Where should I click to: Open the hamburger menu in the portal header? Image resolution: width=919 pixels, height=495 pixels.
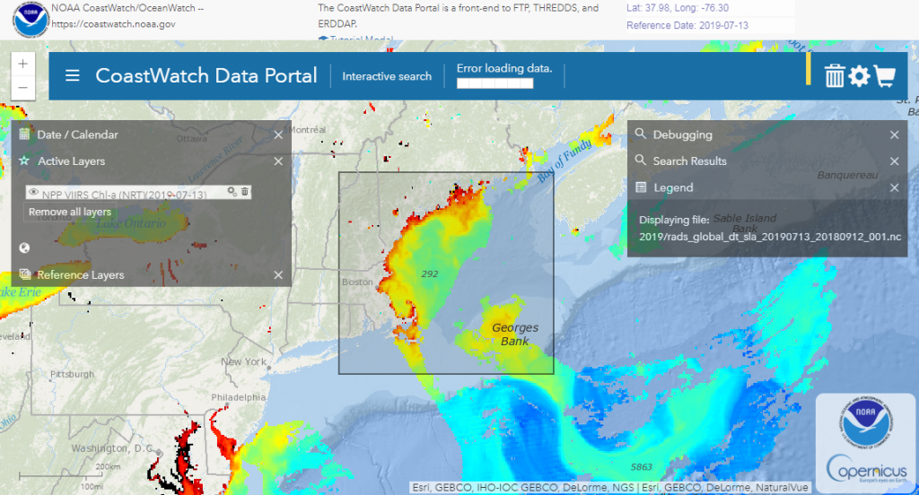click(x=73, y=76)
